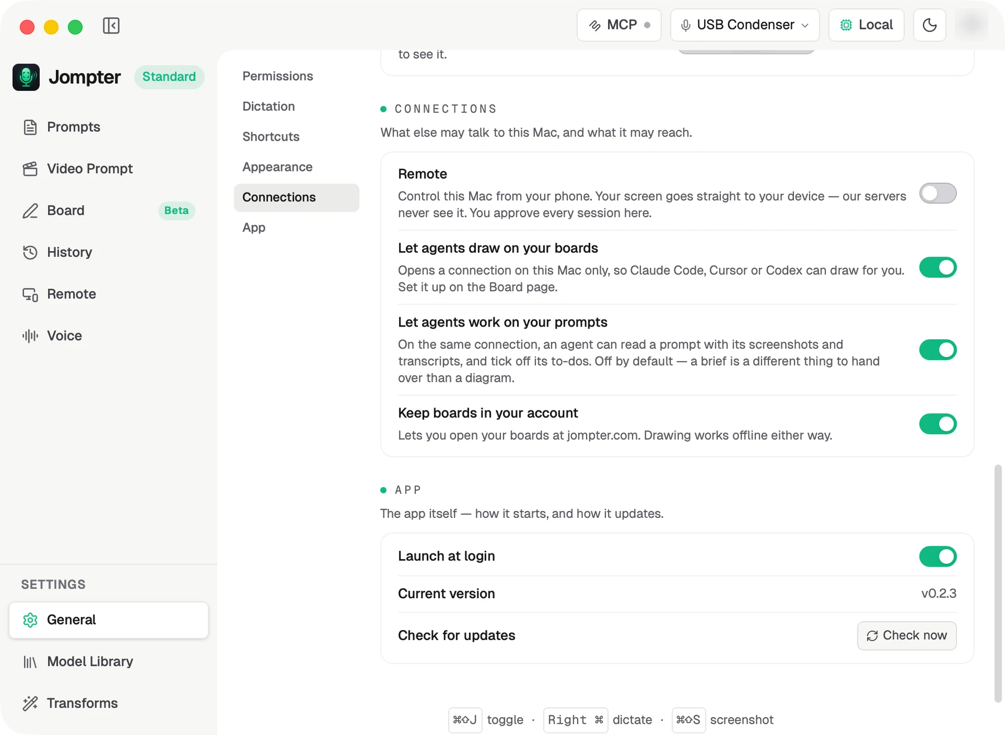The image size is (1005, 735).
Task: Collapse the sidebar with the panel icon
Action: pos(111,26)
